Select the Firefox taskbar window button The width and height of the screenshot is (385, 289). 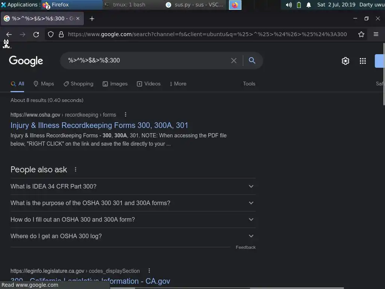click(72, 5)
